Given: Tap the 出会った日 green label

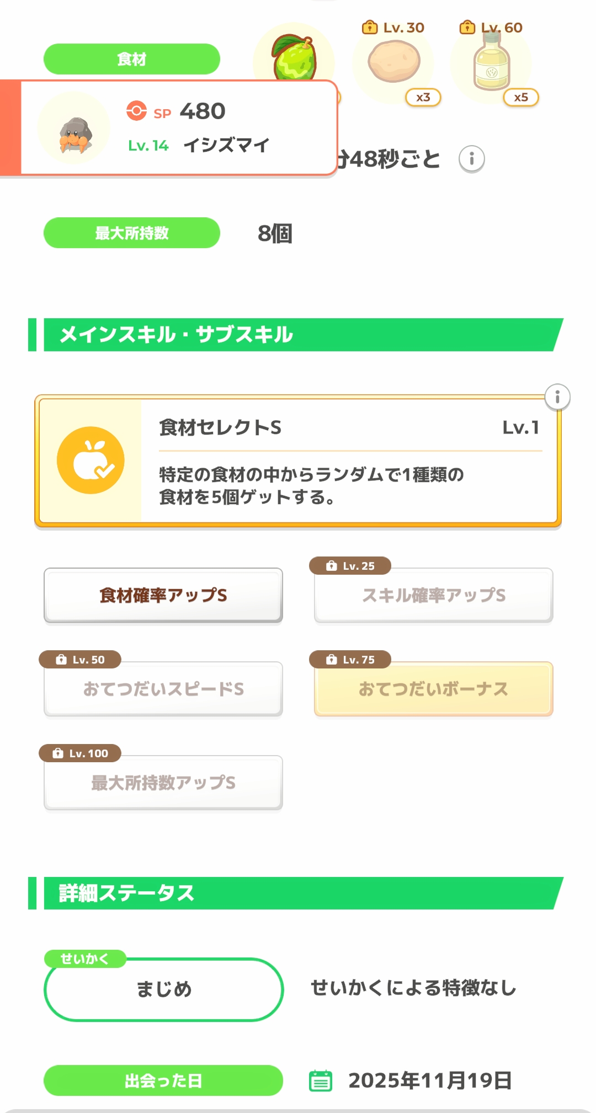Looking at the screenshot, I should point(163,1080).
